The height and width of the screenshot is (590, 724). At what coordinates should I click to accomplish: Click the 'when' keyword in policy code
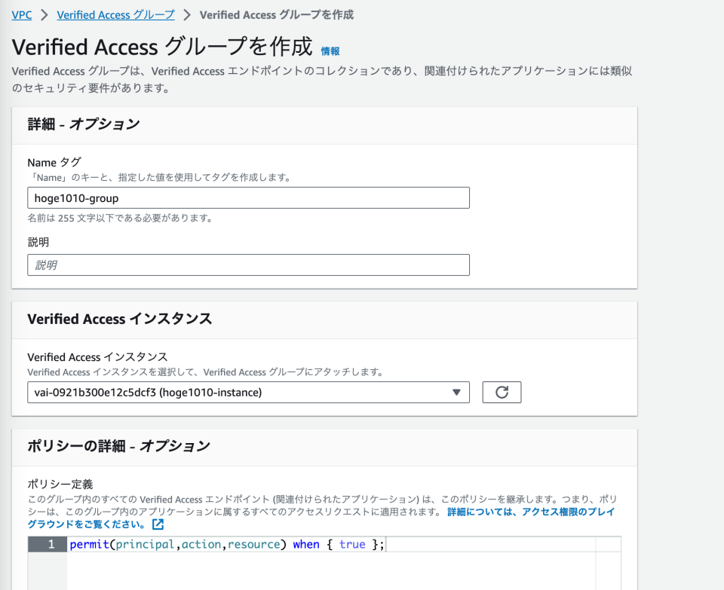coord(306,544)
